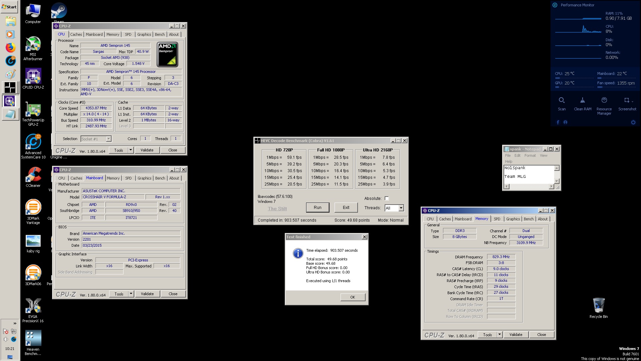Click the Run button in HEVC Benchmark

(x=317, y=208)
